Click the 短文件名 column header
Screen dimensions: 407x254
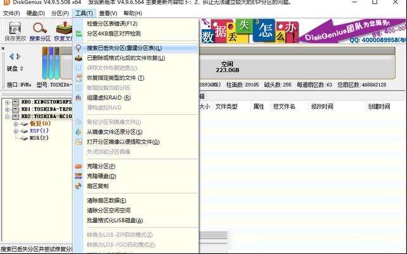(284, 107)
